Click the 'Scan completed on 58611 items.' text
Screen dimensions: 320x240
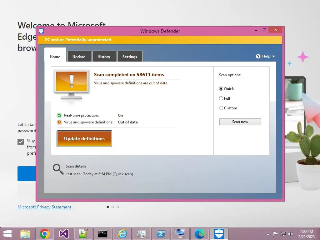(130, 75)
